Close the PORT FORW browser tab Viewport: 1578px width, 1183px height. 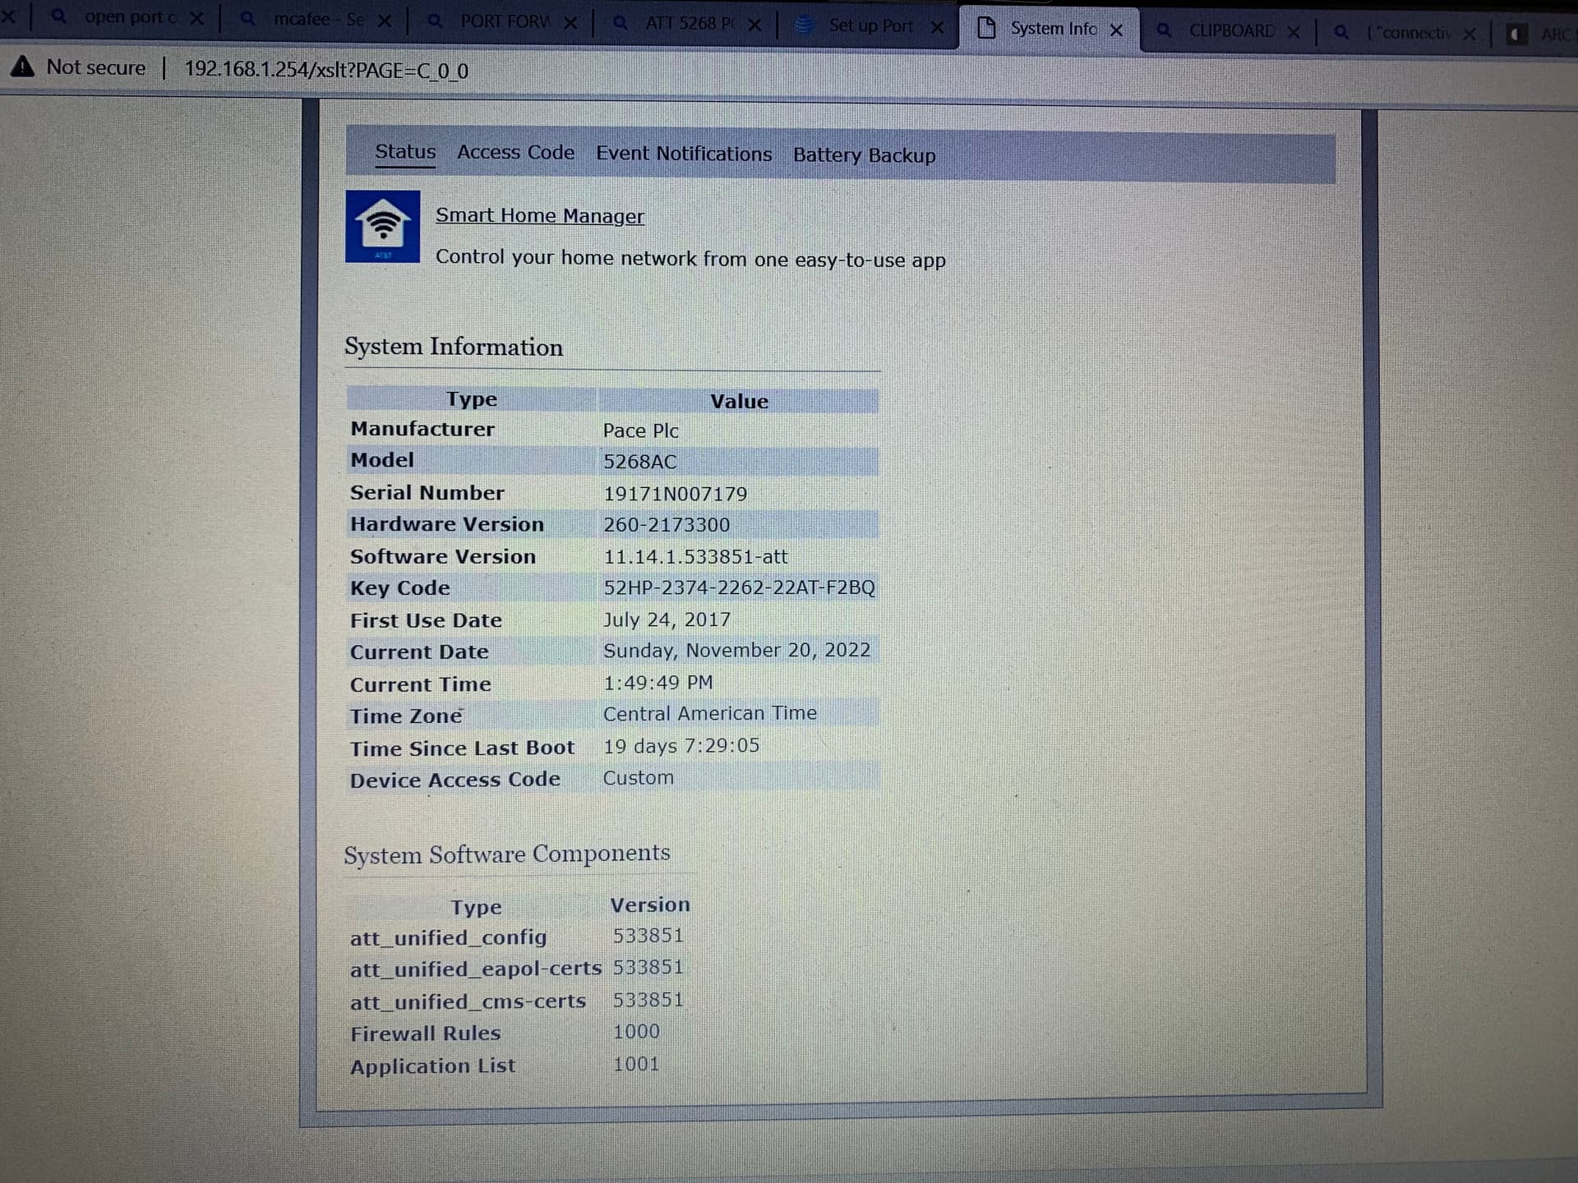coord(570,23)
